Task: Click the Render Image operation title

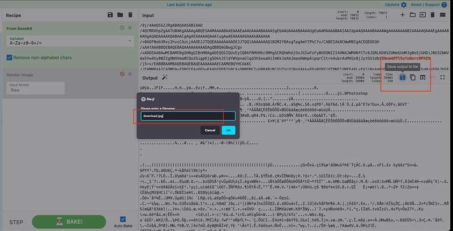Action: point(20,75)
